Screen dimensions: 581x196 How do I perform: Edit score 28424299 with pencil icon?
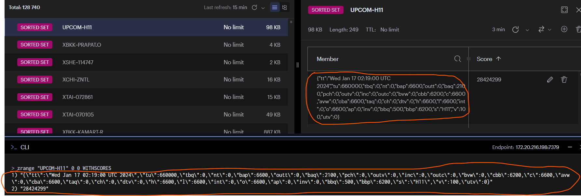click(x=550, y=80)
